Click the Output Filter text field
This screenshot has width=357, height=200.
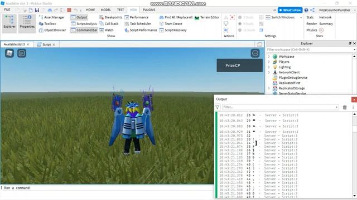point(278,107)
